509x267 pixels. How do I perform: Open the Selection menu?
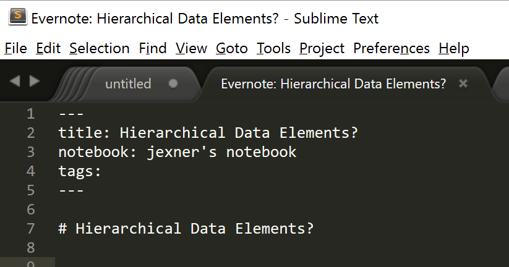pos(99,48)
